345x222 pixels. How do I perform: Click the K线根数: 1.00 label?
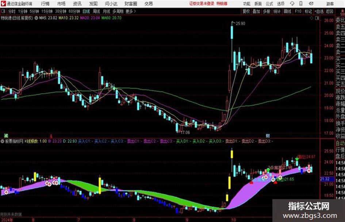(36, 141)
